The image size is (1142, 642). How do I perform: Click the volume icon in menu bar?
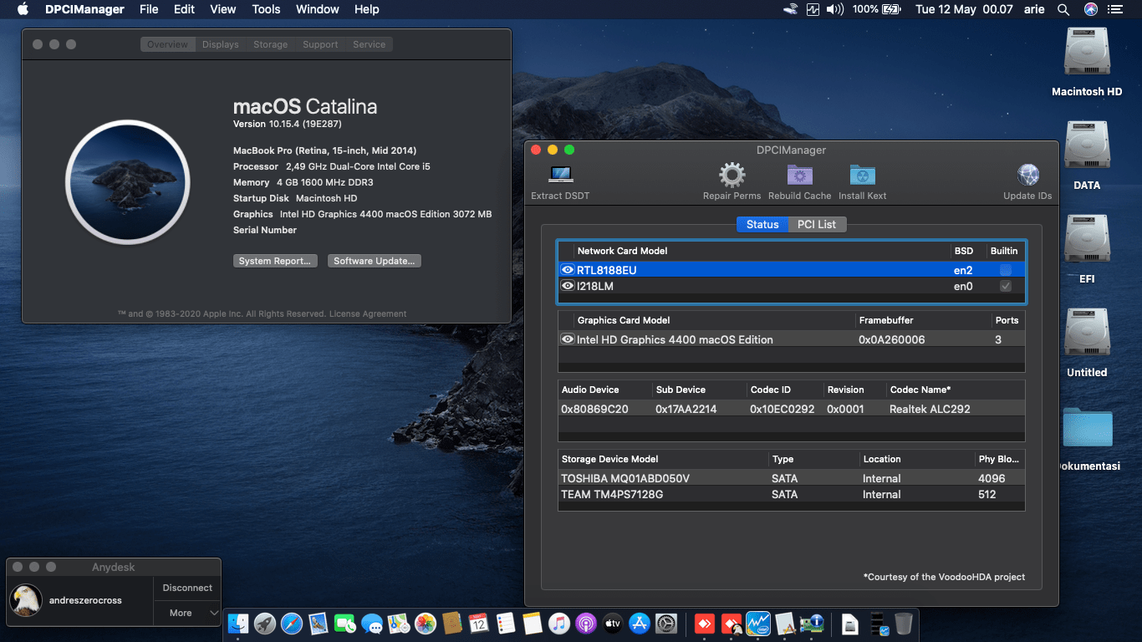(x=835, y=9)
